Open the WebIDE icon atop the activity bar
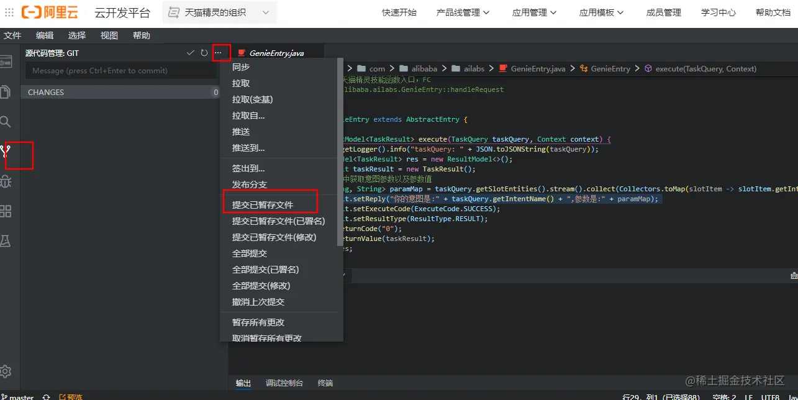Viewport: 798px width, 400px height. [x=6, y=62]
